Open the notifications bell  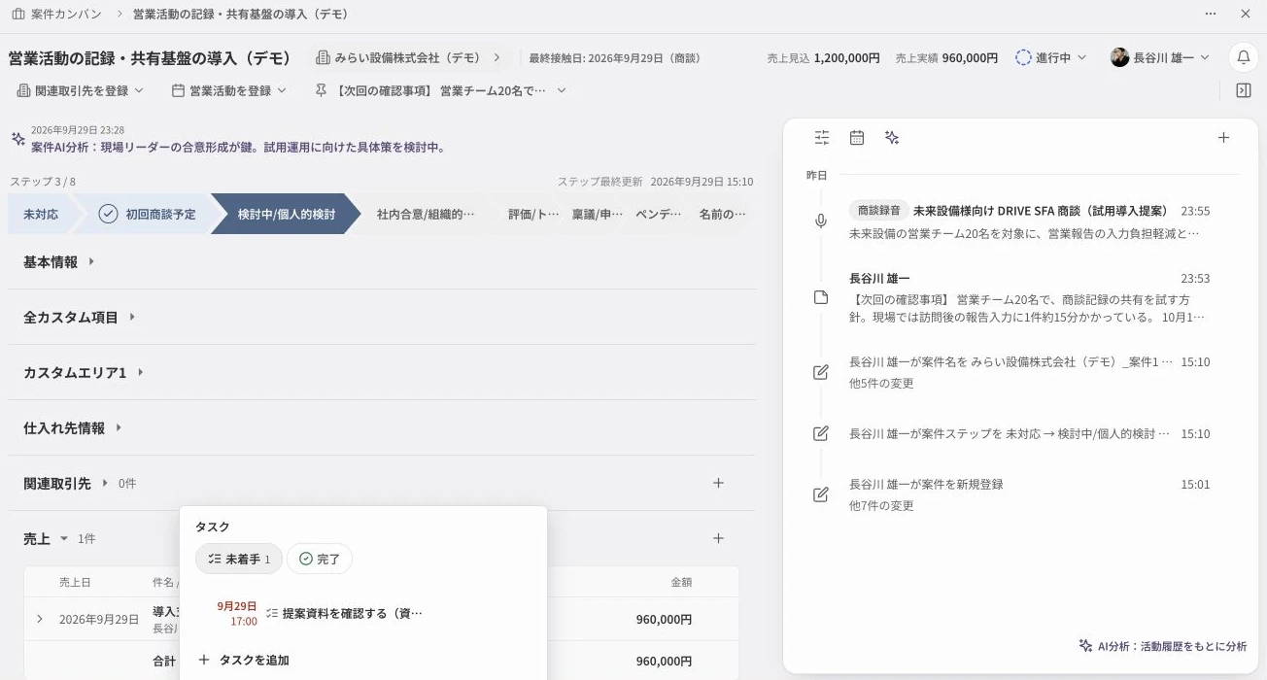point(1244,57)
